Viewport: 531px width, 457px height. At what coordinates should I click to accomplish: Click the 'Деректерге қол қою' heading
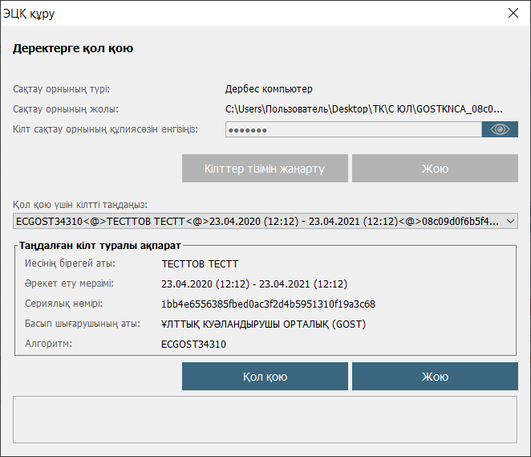73,48
